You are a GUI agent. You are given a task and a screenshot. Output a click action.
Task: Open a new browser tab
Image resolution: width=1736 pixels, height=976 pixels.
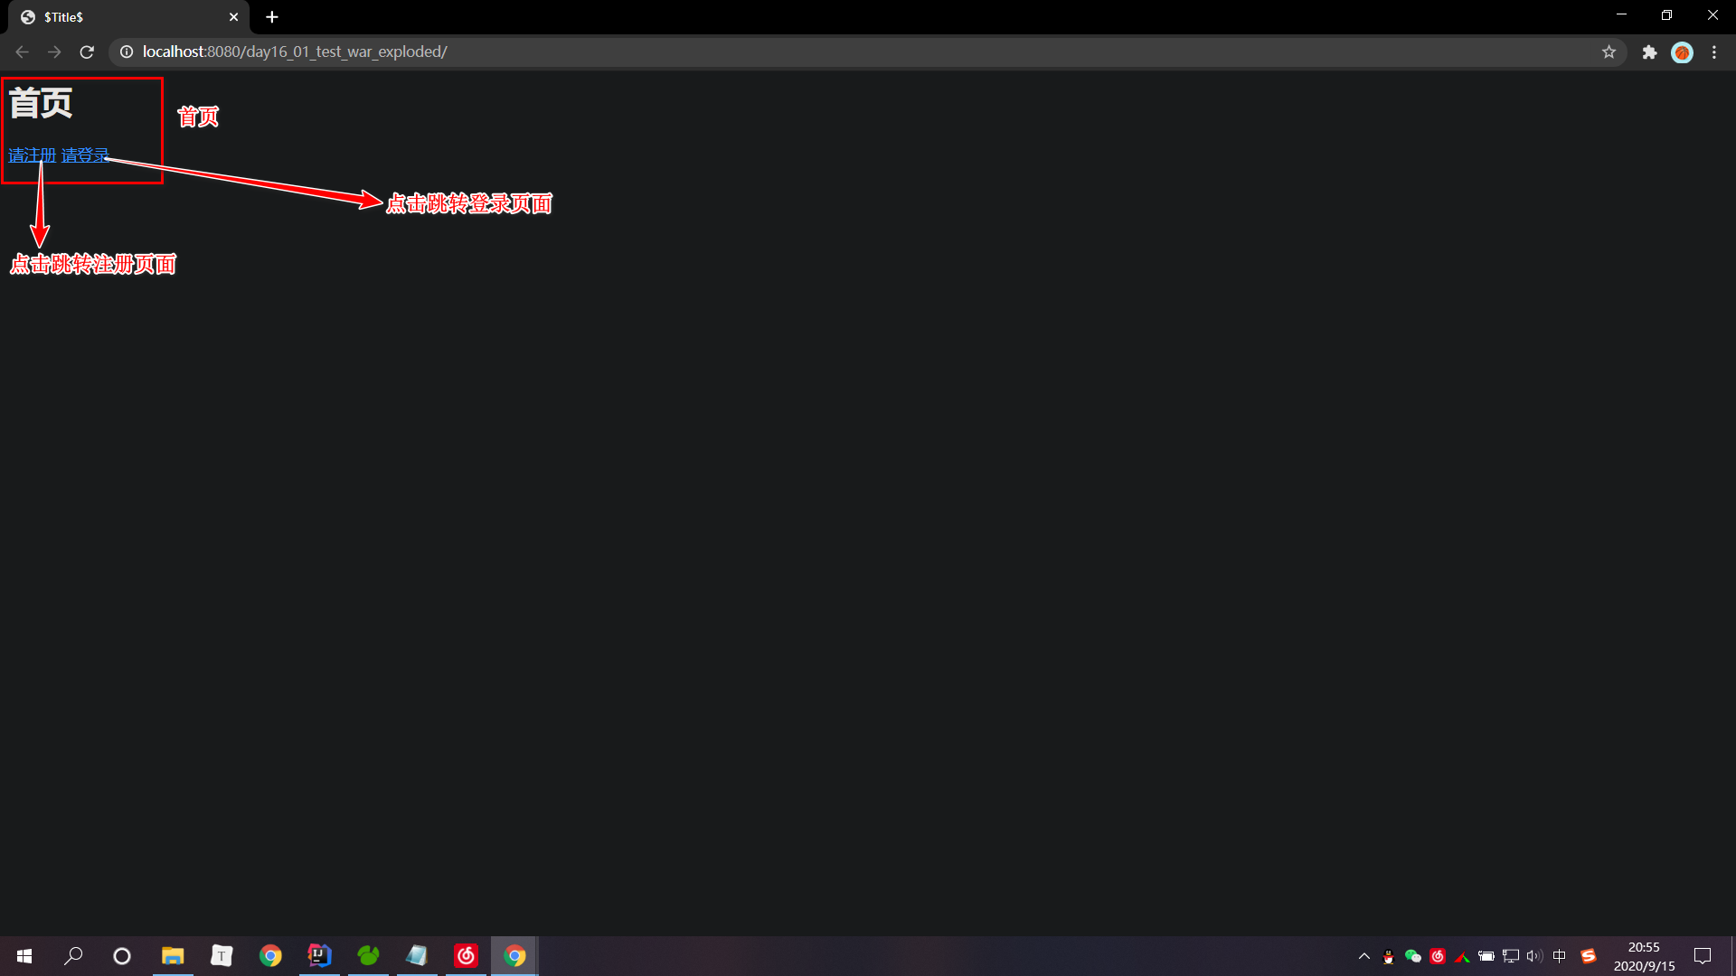(272, 17)
